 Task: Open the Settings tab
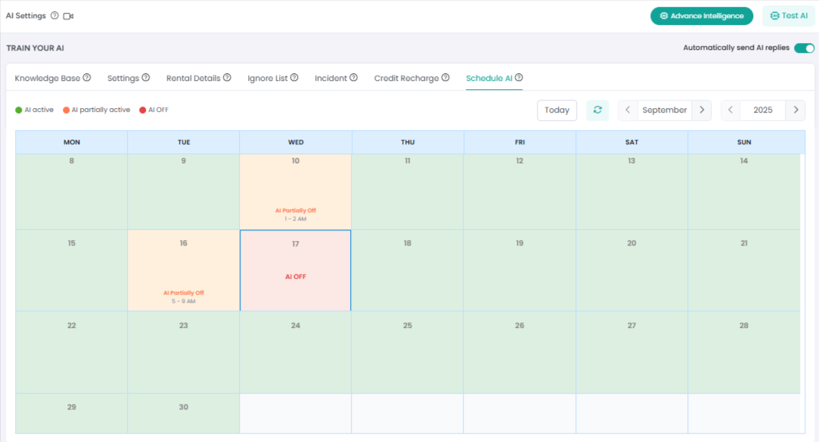123,79
